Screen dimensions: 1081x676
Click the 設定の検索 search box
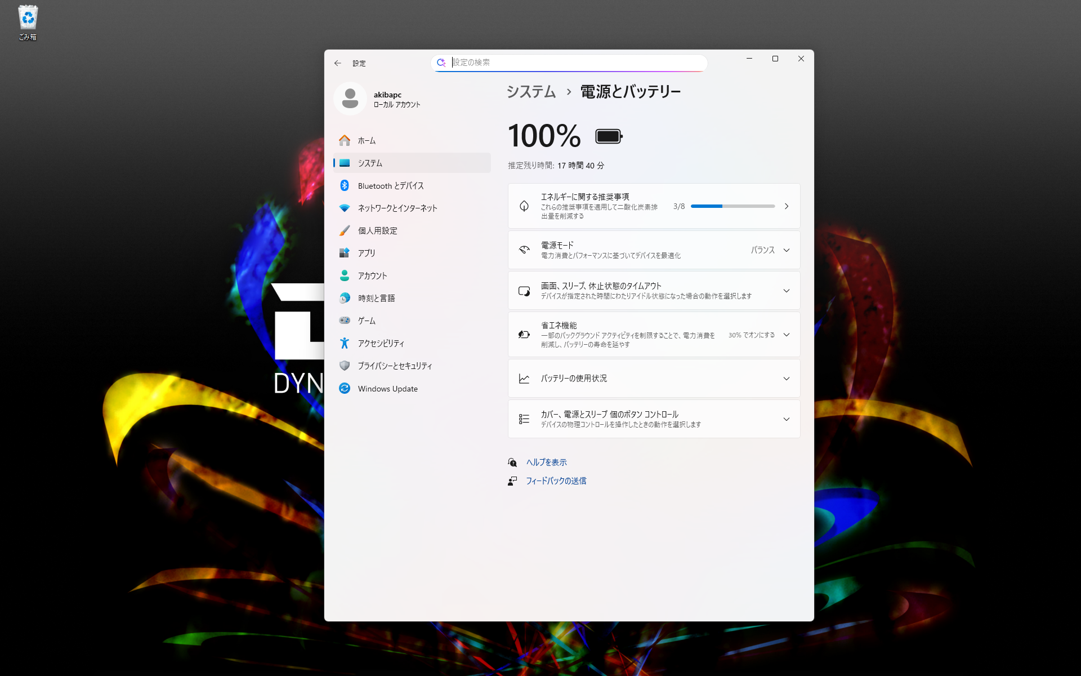click(569, 63)
